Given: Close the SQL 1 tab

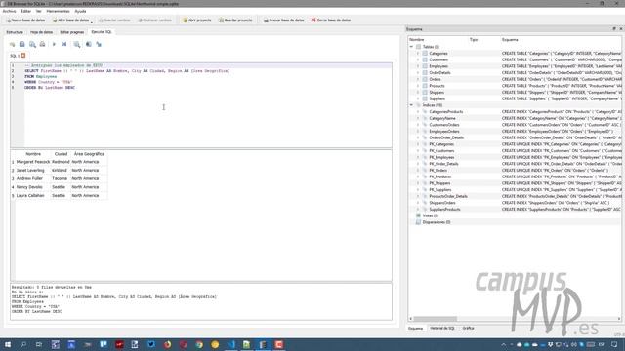Looking at the screenshot, I should coord(23,56).
